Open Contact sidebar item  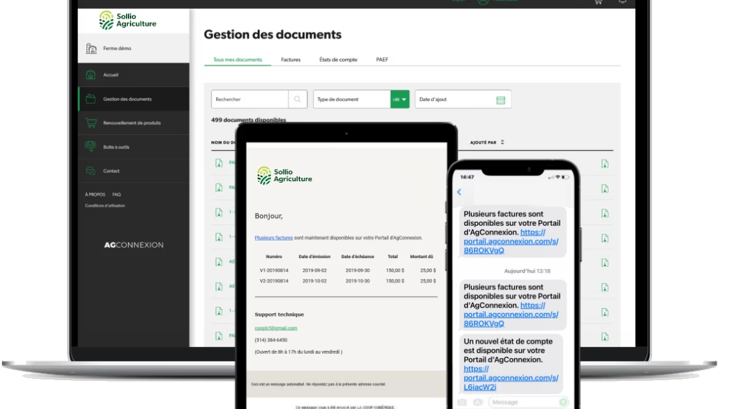(134, 171)
